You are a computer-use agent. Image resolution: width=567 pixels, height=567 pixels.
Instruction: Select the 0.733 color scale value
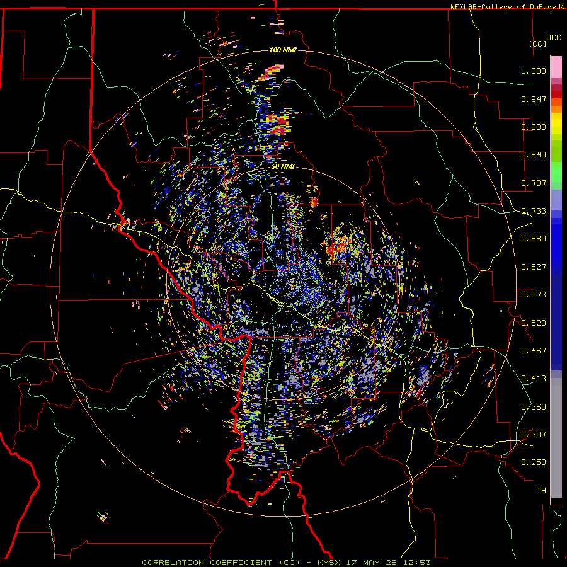(x=534, y=211)
